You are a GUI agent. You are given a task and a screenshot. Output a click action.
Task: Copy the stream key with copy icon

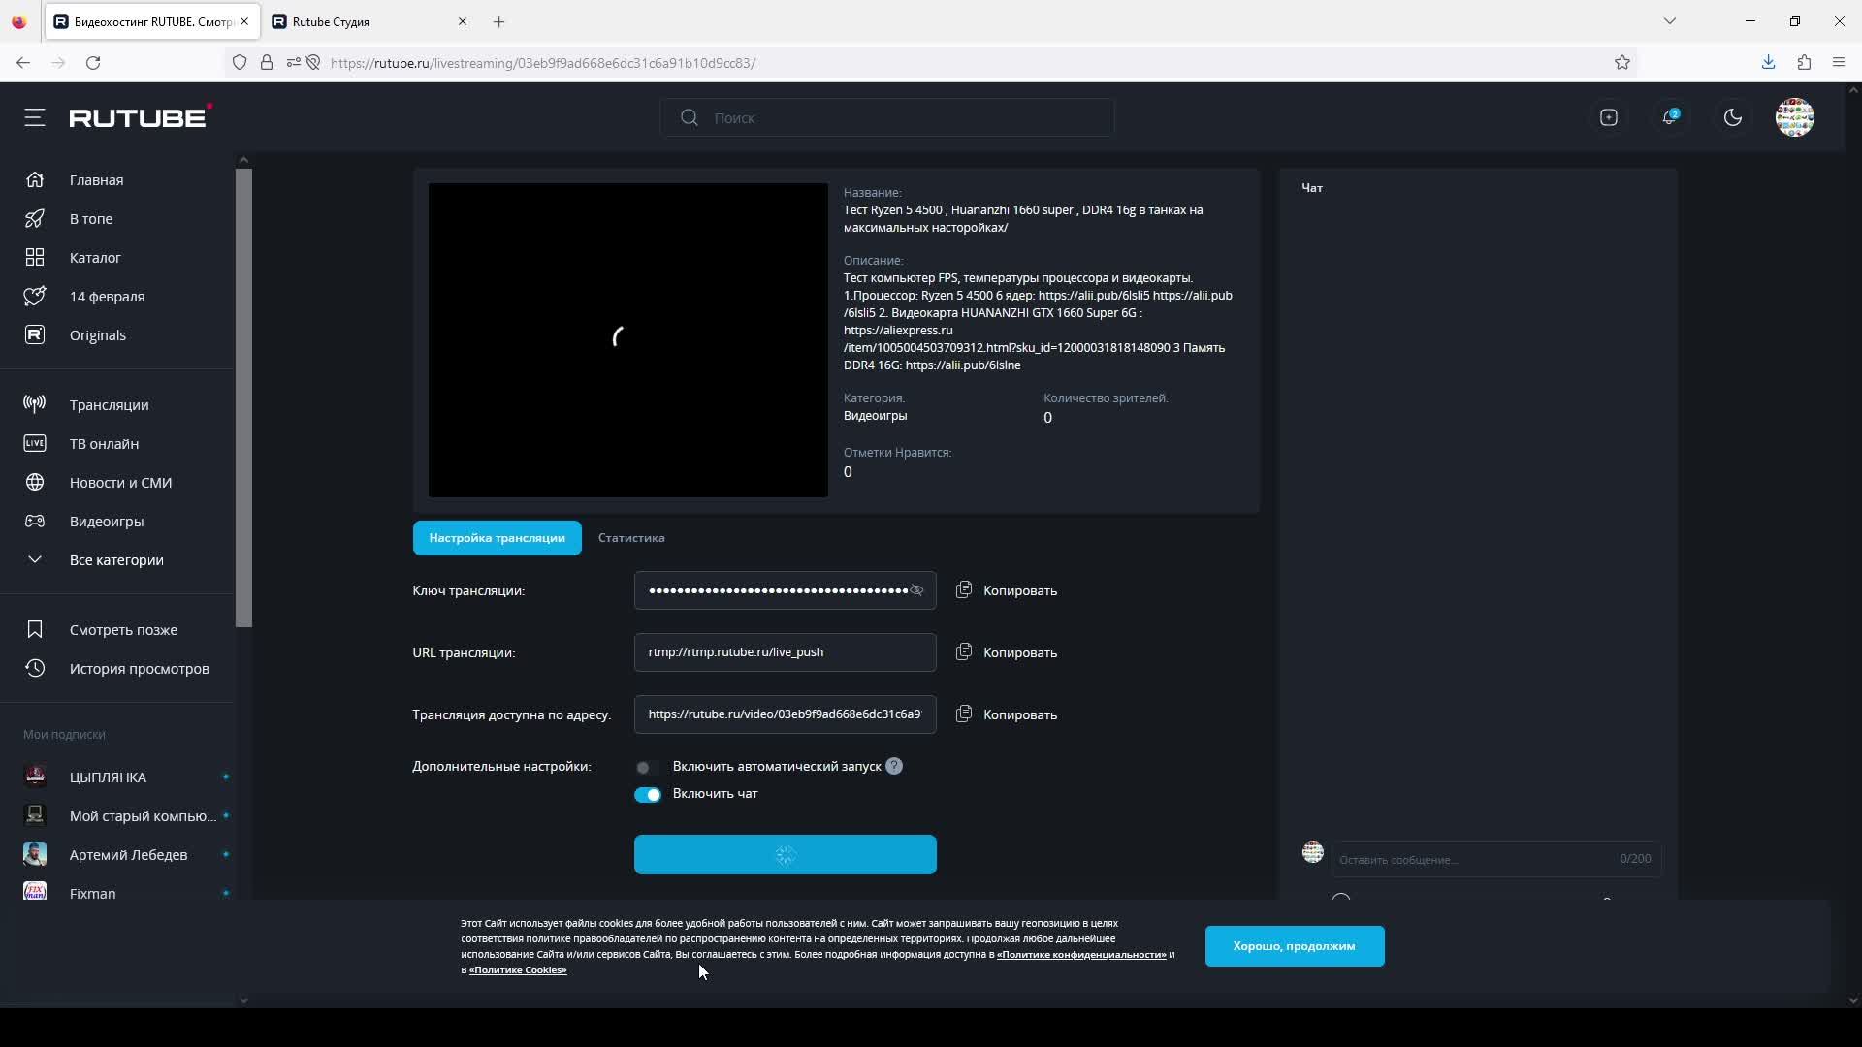[963, 590]
